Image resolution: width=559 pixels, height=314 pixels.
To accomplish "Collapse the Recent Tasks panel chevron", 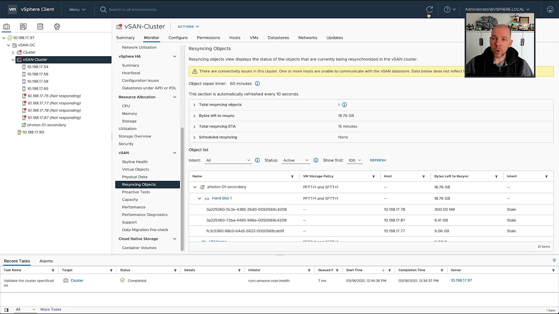I will [554, 260].
